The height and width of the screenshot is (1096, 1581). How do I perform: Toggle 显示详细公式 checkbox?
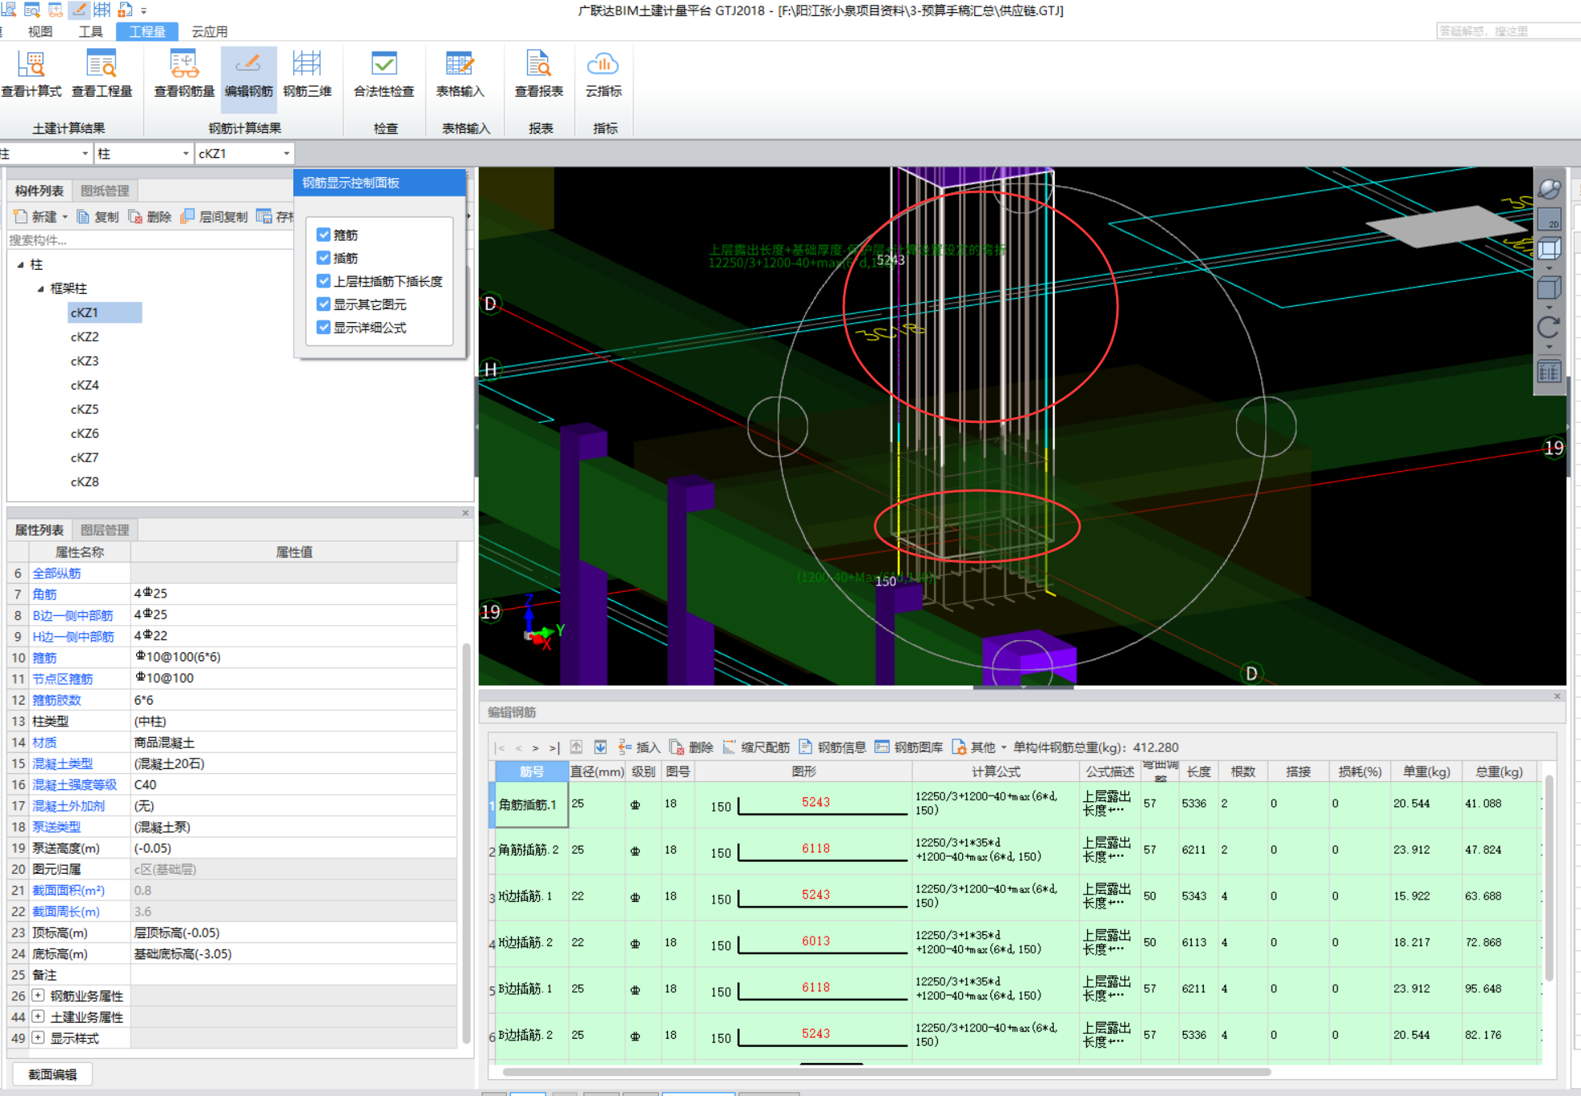tap(324, 327)
